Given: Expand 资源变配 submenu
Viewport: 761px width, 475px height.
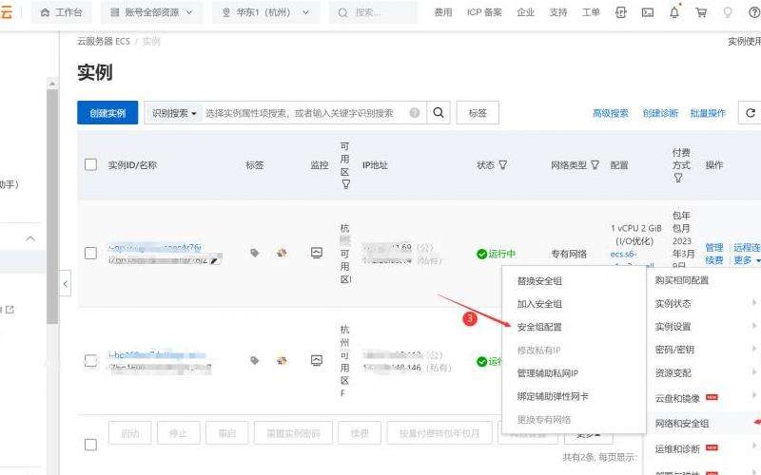Looking at the screenshot, I should pyautogui.click(x=705, y=372).
